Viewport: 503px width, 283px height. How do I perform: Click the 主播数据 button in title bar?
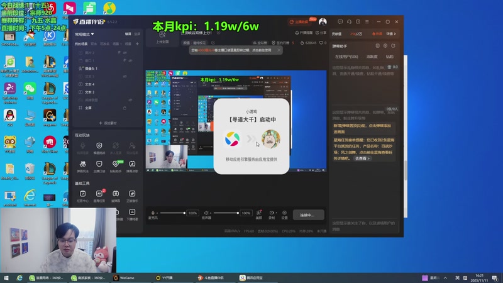pos(301,22)
